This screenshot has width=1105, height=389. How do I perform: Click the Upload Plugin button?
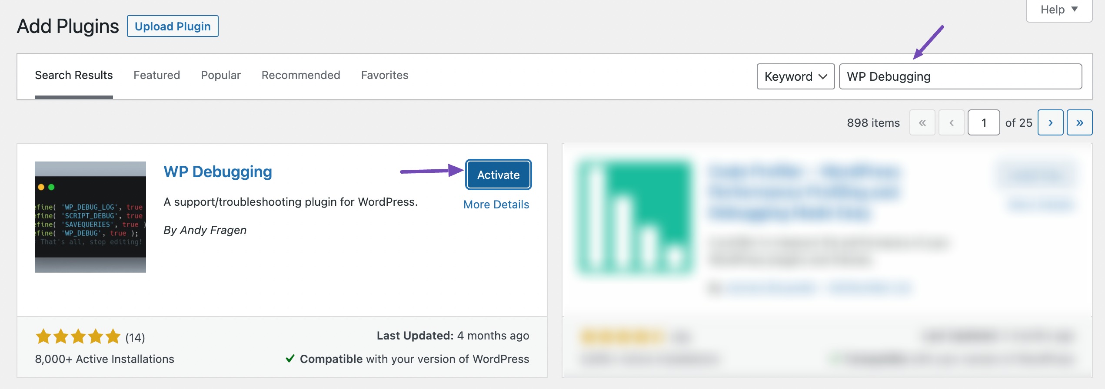173,26
